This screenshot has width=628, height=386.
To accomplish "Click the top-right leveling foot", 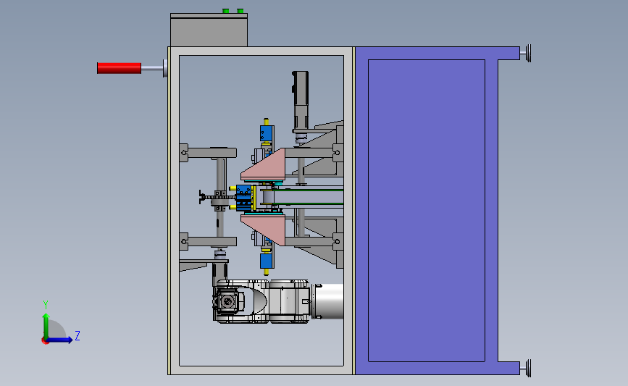I will pos(527,54).
